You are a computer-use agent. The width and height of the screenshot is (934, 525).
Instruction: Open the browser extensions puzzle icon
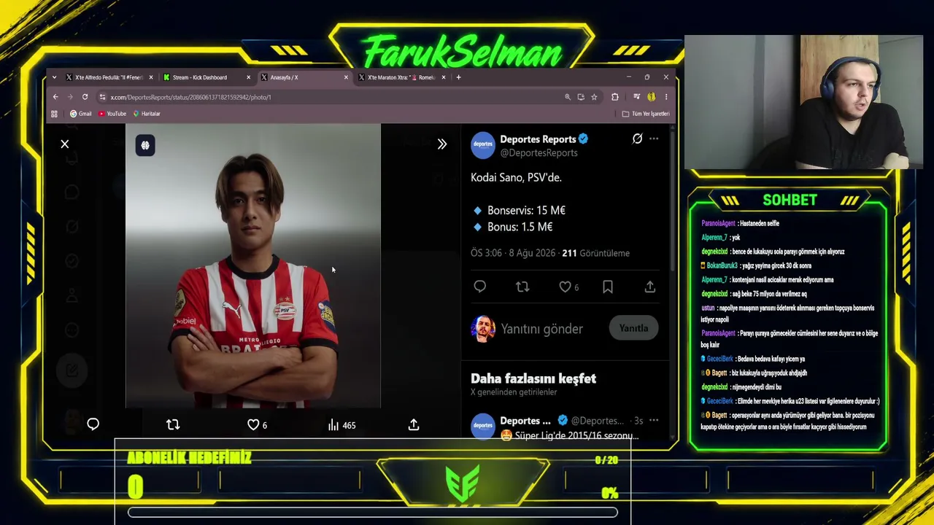[x=615, y=97]
